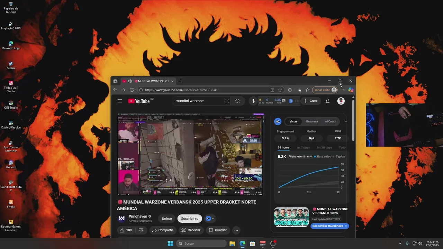Add page to favorites with star icon

(280, 90)
